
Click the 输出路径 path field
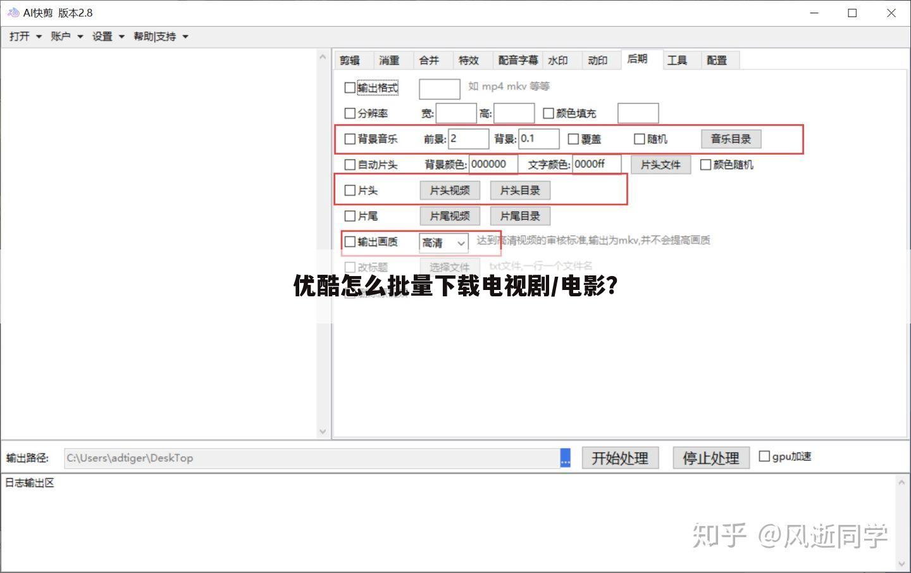tap(312, 458)
